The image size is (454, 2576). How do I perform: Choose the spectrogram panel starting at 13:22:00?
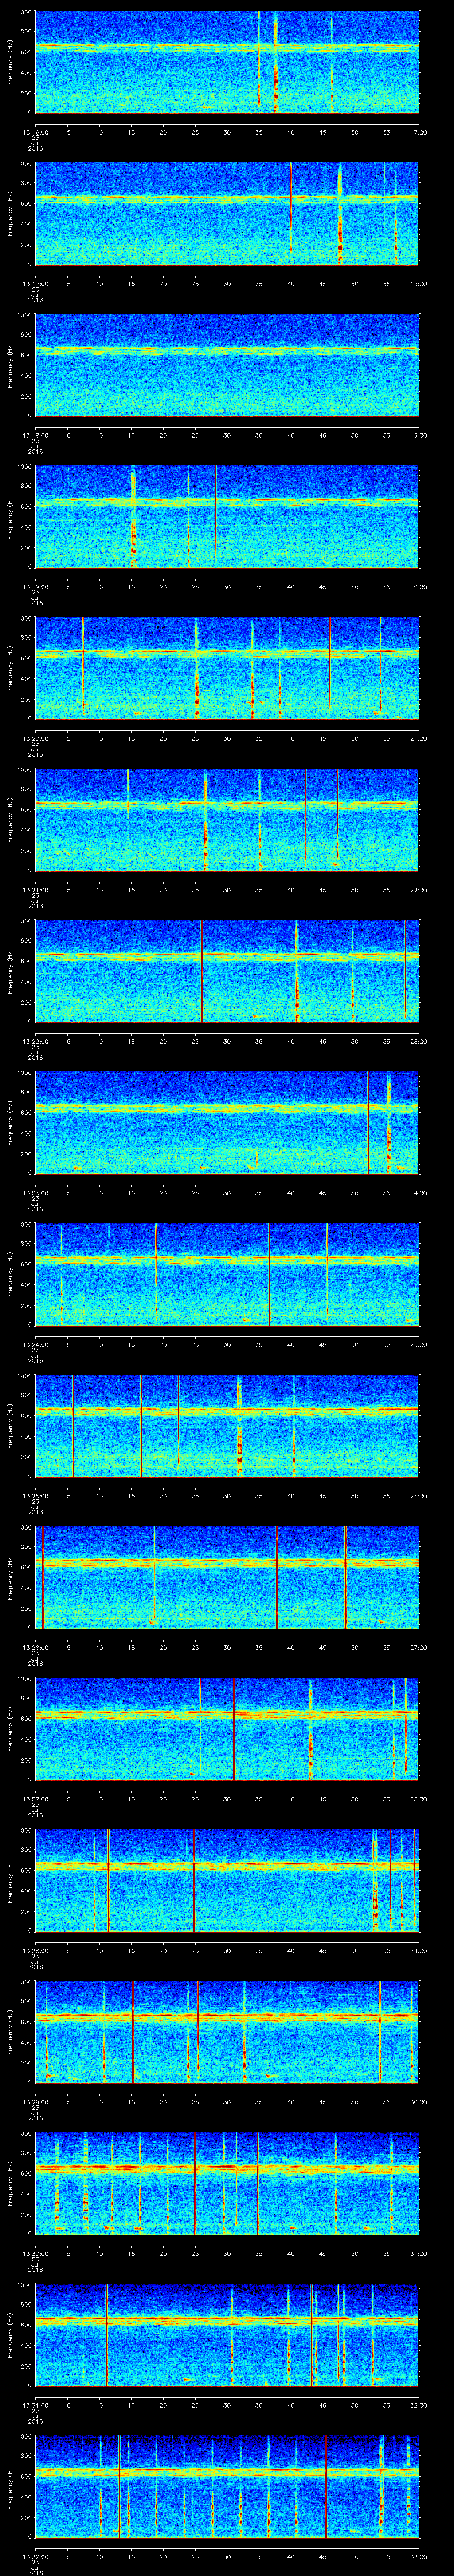coord(227,971)
